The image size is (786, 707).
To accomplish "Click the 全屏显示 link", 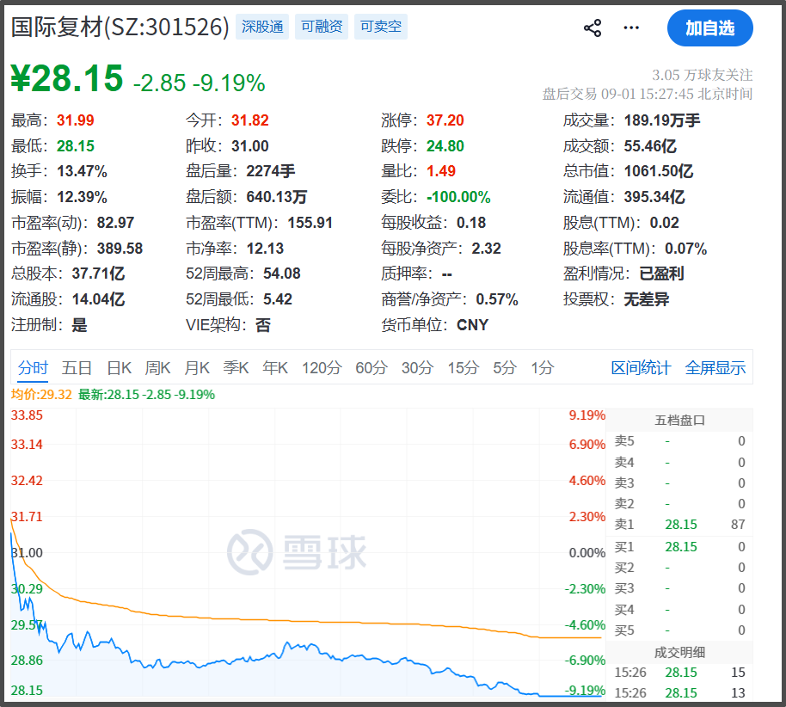I will point(715,368).
